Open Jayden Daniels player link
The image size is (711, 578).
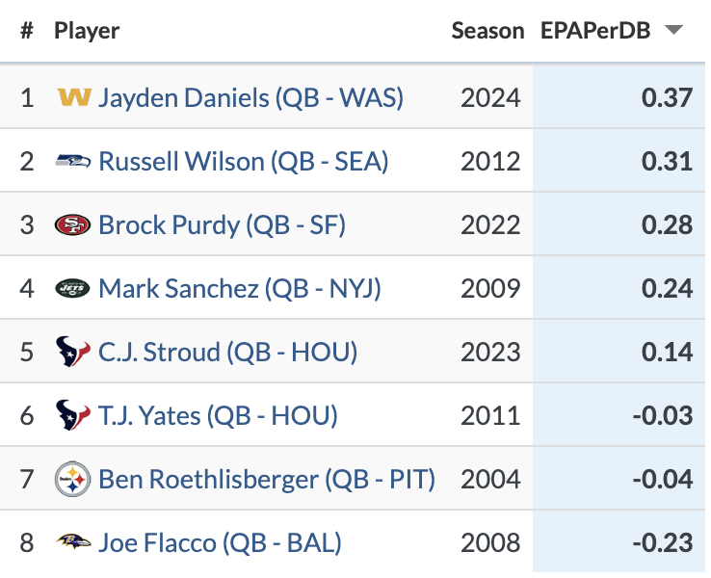click(x=250, y=97)
